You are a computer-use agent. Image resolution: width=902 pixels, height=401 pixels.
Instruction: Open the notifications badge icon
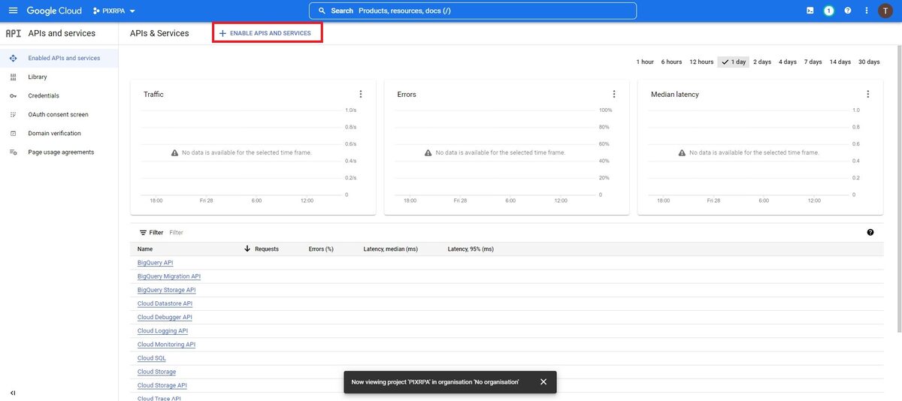828,11
